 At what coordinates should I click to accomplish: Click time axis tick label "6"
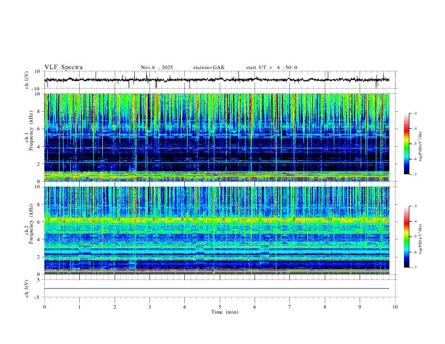point(255,307)
